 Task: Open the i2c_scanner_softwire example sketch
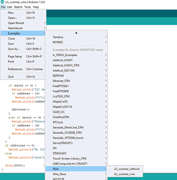(124, 169)
